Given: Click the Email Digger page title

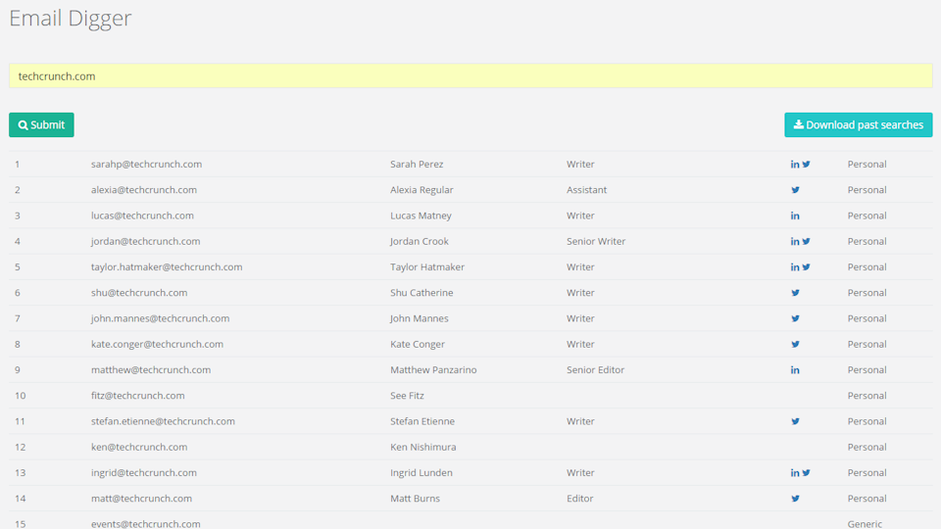Looking at the screenshot, I should 71,19.
